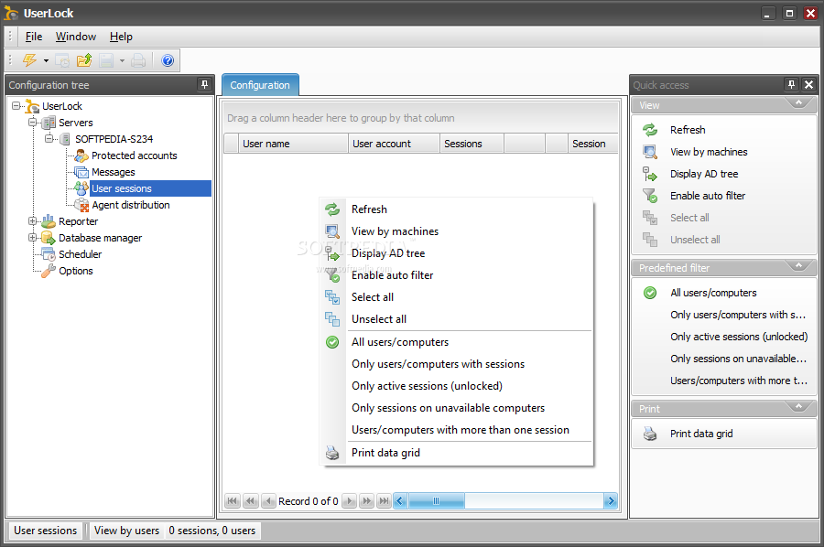Choose Print data grid in context menu
Viewport: 824px width, 547px height.
(x=456, y=453)
